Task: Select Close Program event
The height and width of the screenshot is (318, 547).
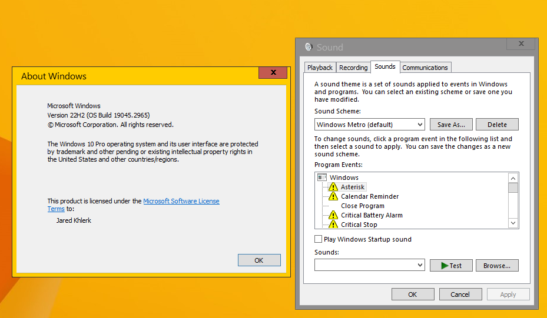Action: [x=363, y=206]
